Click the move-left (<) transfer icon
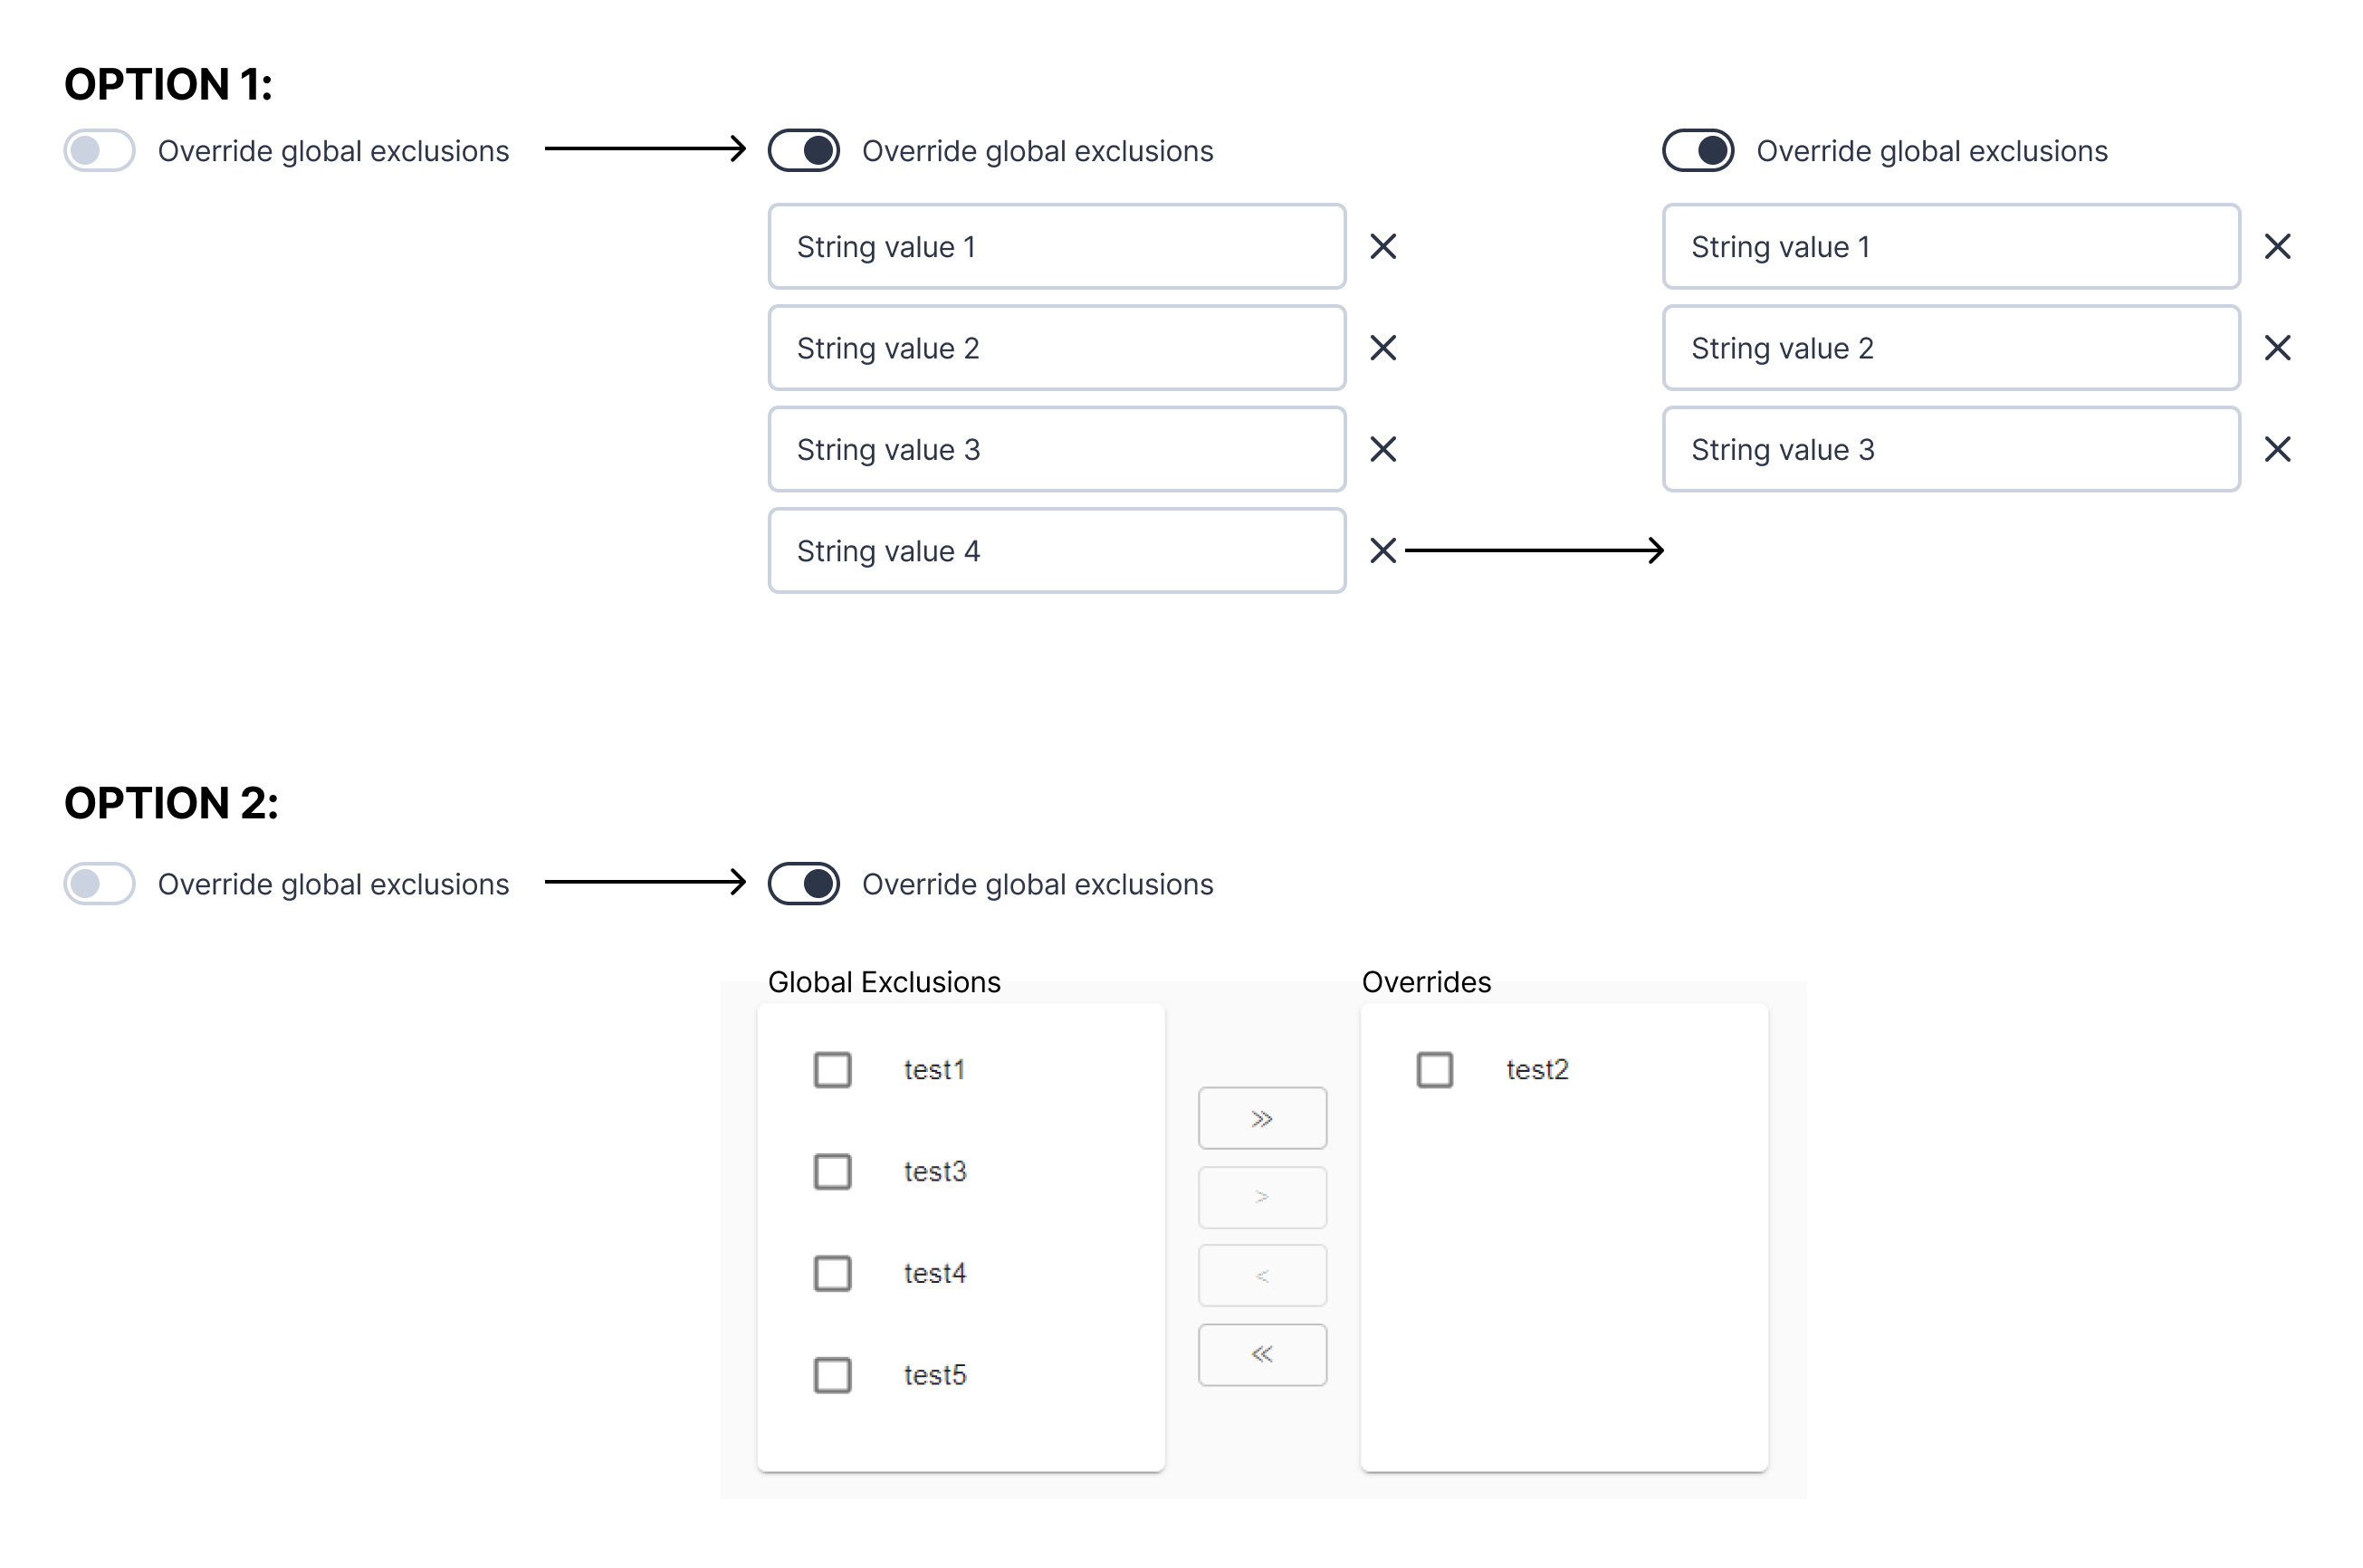2363x1568 pixels. coord(1264,1272)
